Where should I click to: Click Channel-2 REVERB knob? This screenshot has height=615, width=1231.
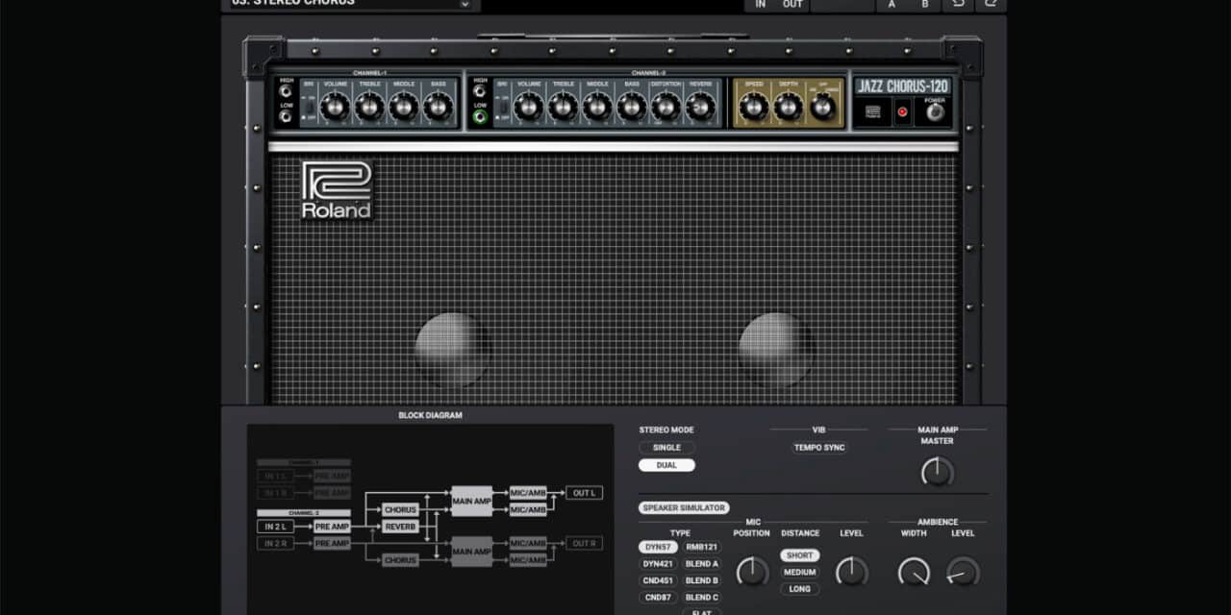click(x=700, y=106)
